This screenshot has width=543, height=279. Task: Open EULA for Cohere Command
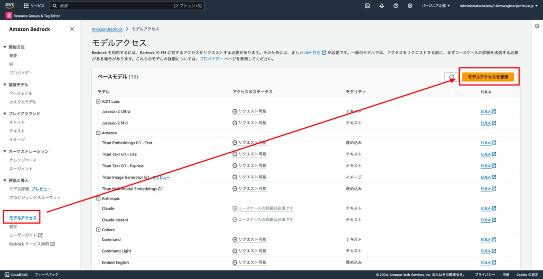[488, 240]
